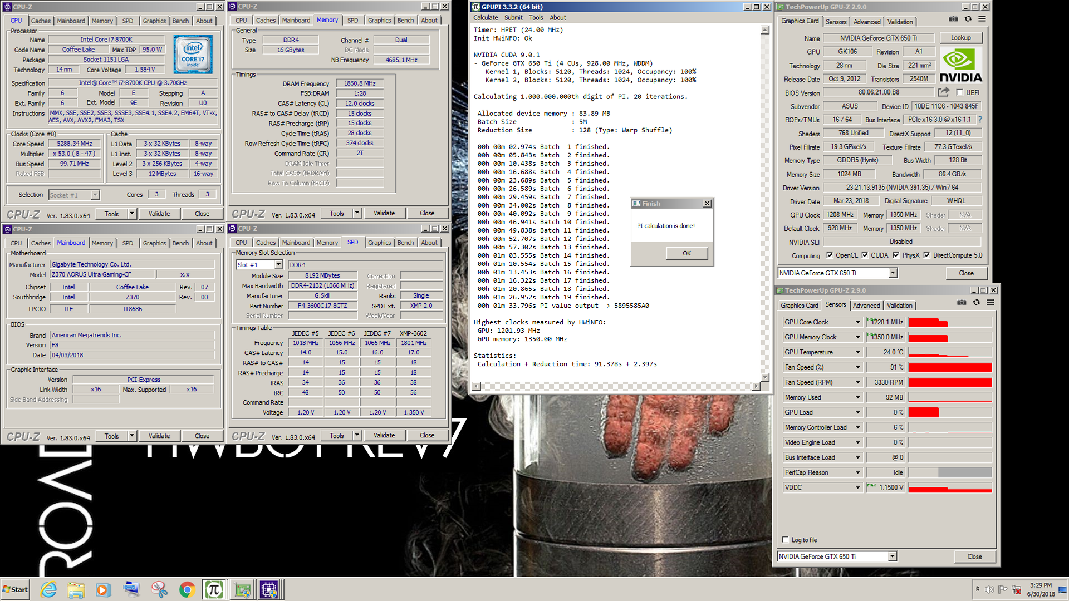Image resolution: width=1069 pixels, height=601 pixels.
Task: Open Windows Media Player from taskbar
Action: [x=103, y=589]
